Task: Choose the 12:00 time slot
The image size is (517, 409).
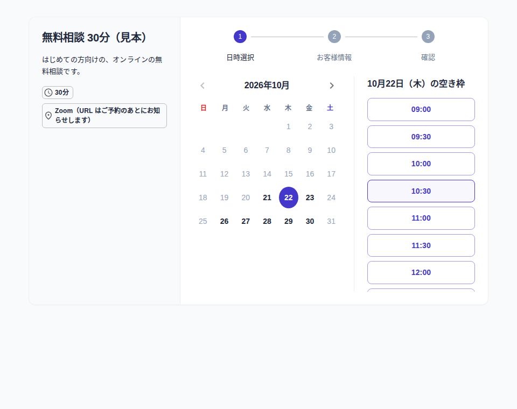Action: [x=421, y=272]
